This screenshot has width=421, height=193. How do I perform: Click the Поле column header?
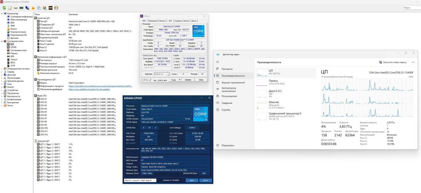tap(37, 14)
